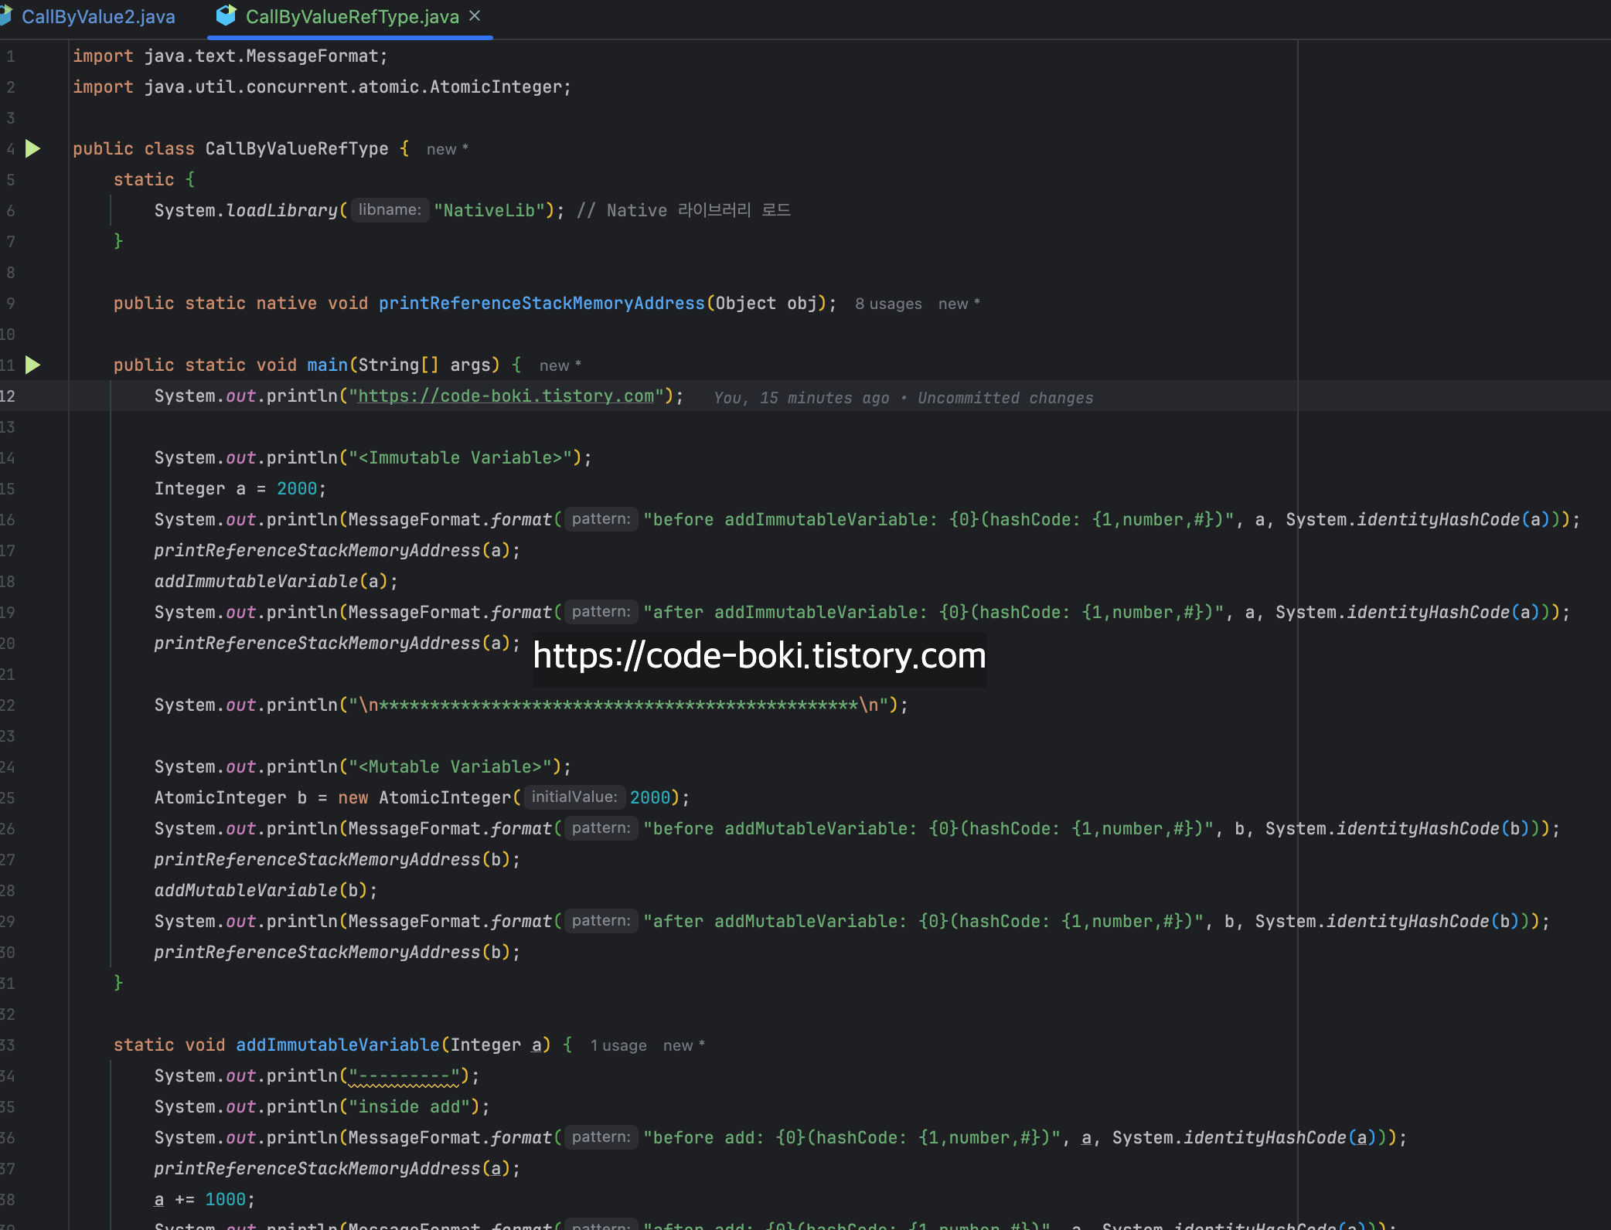
Task: Click the 'libname:' parameter hint
Action: [390, 210]
